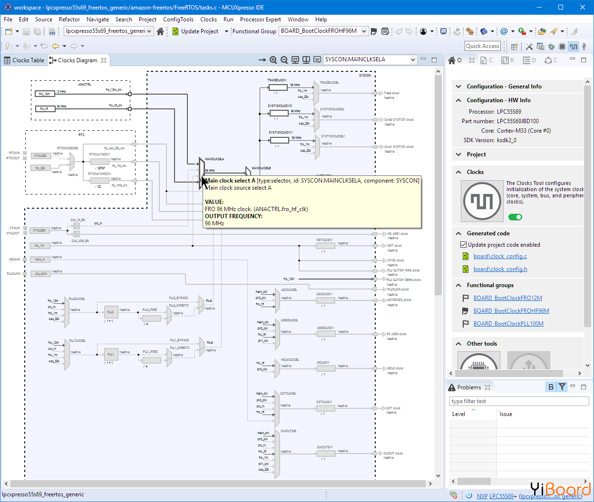Uncheck Update project code enabled checkbox
594x502 pixels.
(x=463, y=245)
